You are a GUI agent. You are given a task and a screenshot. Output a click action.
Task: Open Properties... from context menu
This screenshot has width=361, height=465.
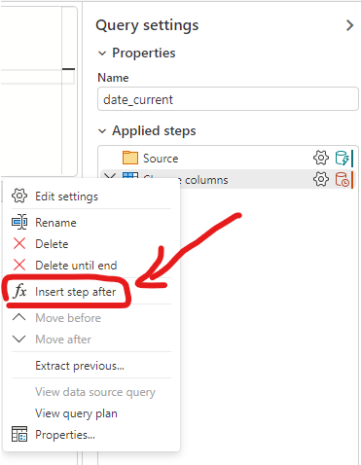click(x=91, y=435)
